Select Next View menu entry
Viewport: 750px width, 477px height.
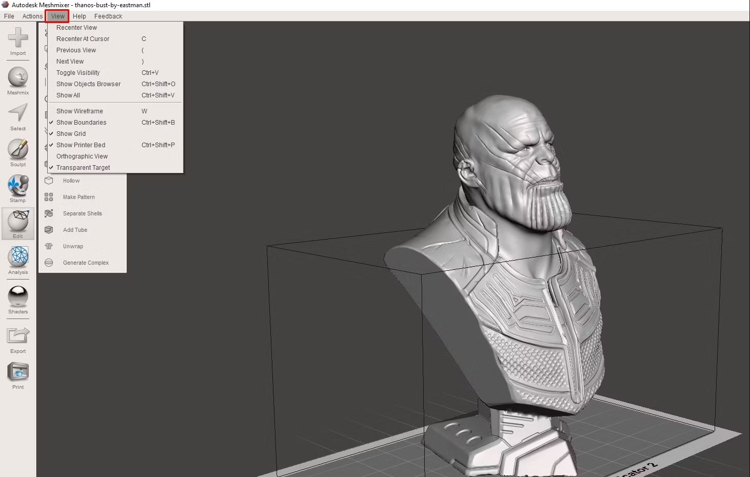(115, 62)
